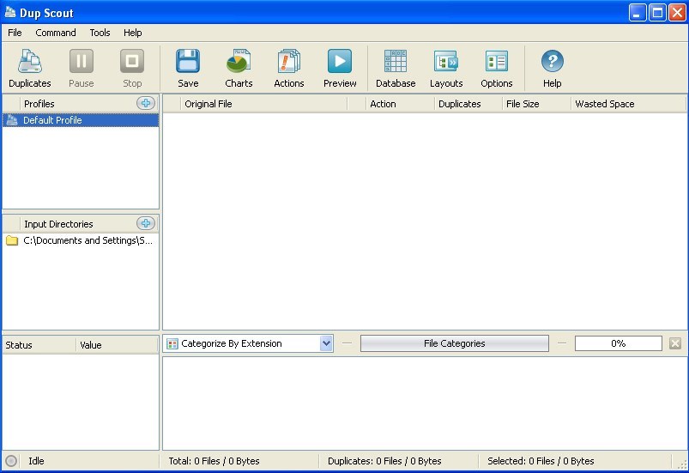Image resolution: width=689 pixels, height=473 pixels.
Task: Open the Actions toolbar icon
Action: [x=289, y=62]
